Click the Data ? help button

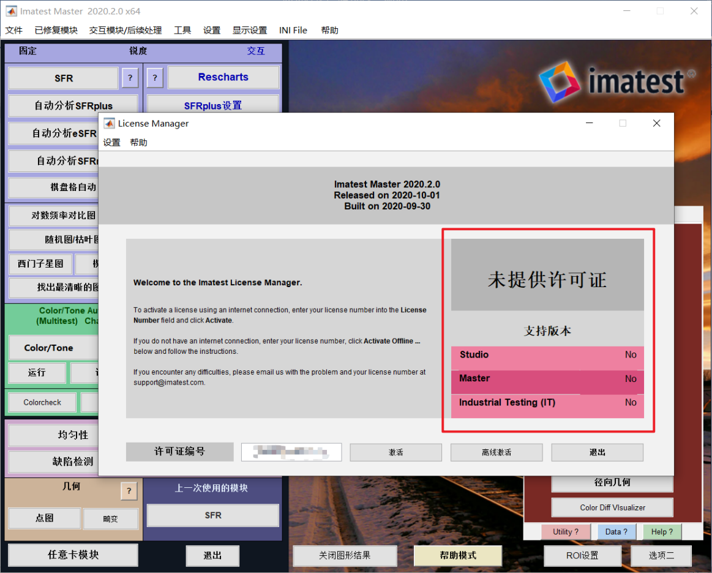[616, 532]
